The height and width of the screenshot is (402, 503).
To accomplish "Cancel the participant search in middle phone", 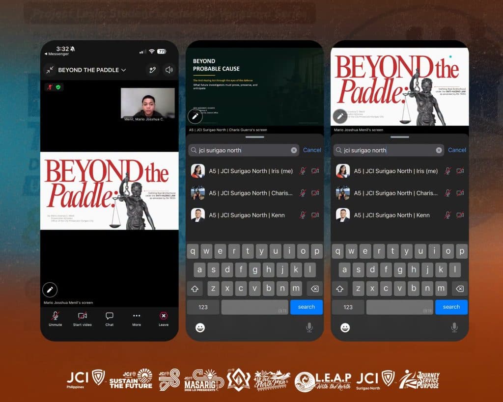I will coord(312,150).
